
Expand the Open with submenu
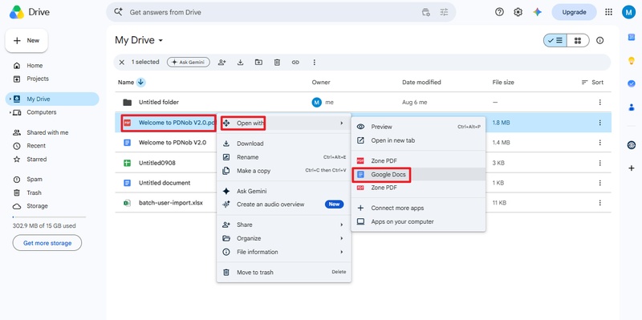(x=284, y=123)
